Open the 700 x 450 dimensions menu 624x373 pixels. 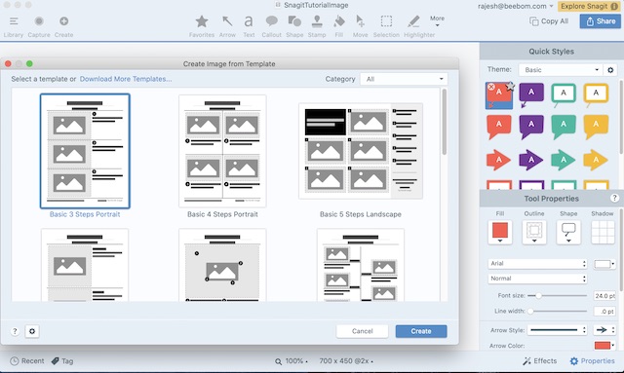[x=346, y=361]
